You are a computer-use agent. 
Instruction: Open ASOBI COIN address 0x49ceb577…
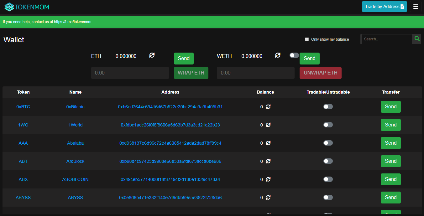[170, 179]
